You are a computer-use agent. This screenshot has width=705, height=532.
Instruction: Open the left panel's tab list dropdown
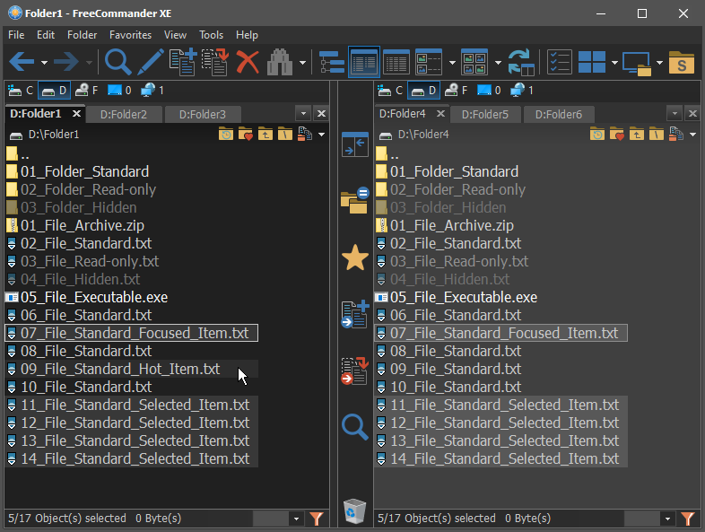[302, 114]
